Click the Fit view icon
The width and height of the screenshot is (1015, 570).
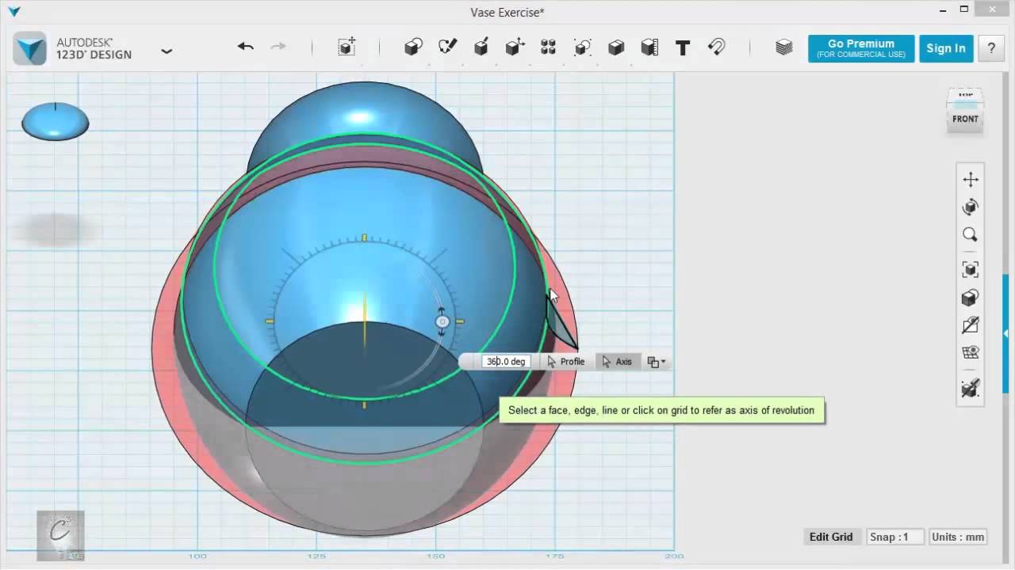[x=971, y=269]
